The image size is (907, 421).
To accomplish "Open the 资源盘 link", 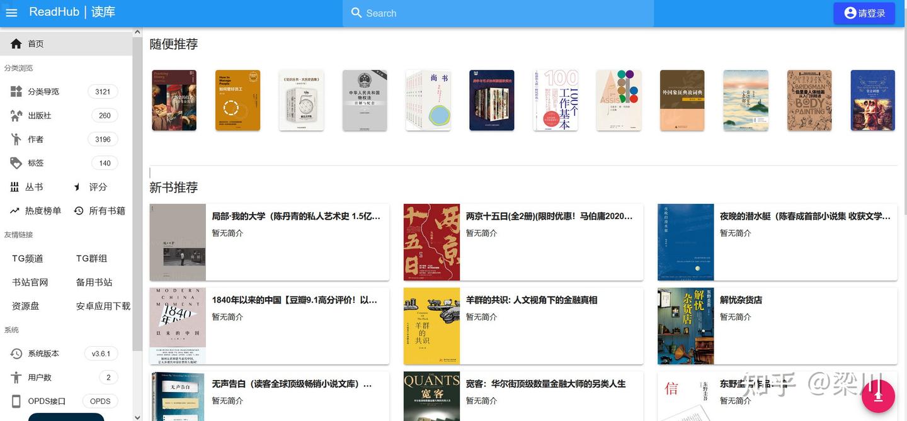I will click(x=26, y=306).
